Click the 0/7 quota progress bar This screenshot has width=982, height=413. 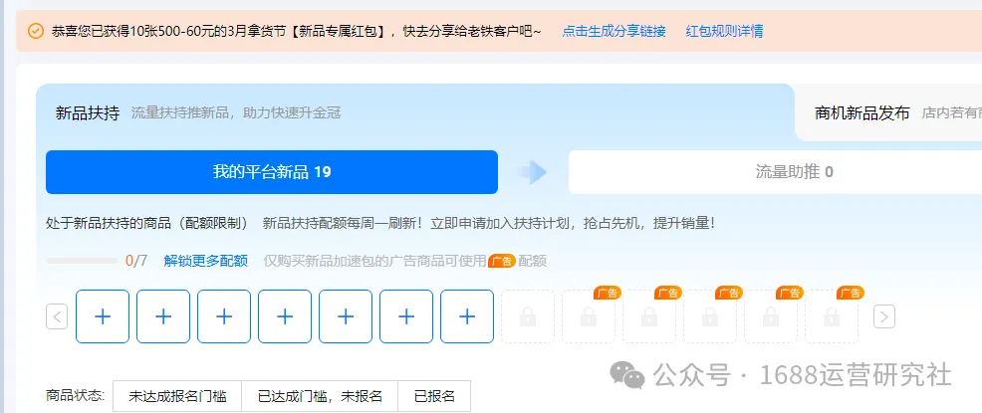coord(82,261)
